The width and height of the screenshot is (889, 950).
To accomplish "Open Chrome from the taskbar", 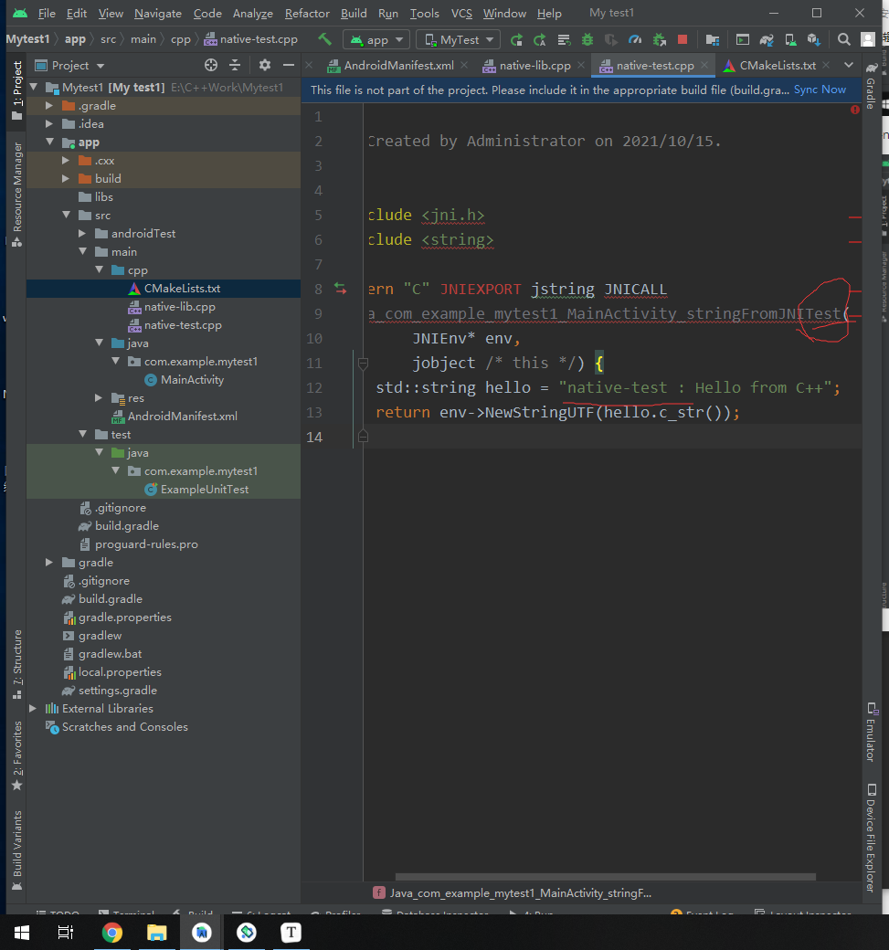I will coord(111,932).
